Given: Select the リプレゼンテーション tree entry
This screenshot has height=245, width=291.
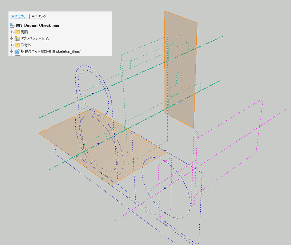Looking at the screenshot, I should click(x=35, y=38).
